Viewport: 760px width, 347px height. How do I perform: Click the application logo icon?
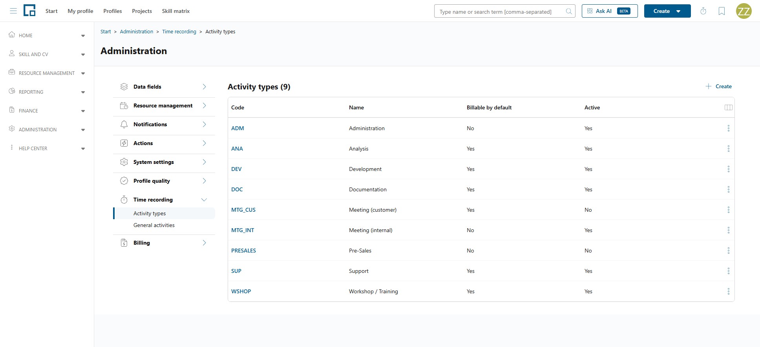29,11
